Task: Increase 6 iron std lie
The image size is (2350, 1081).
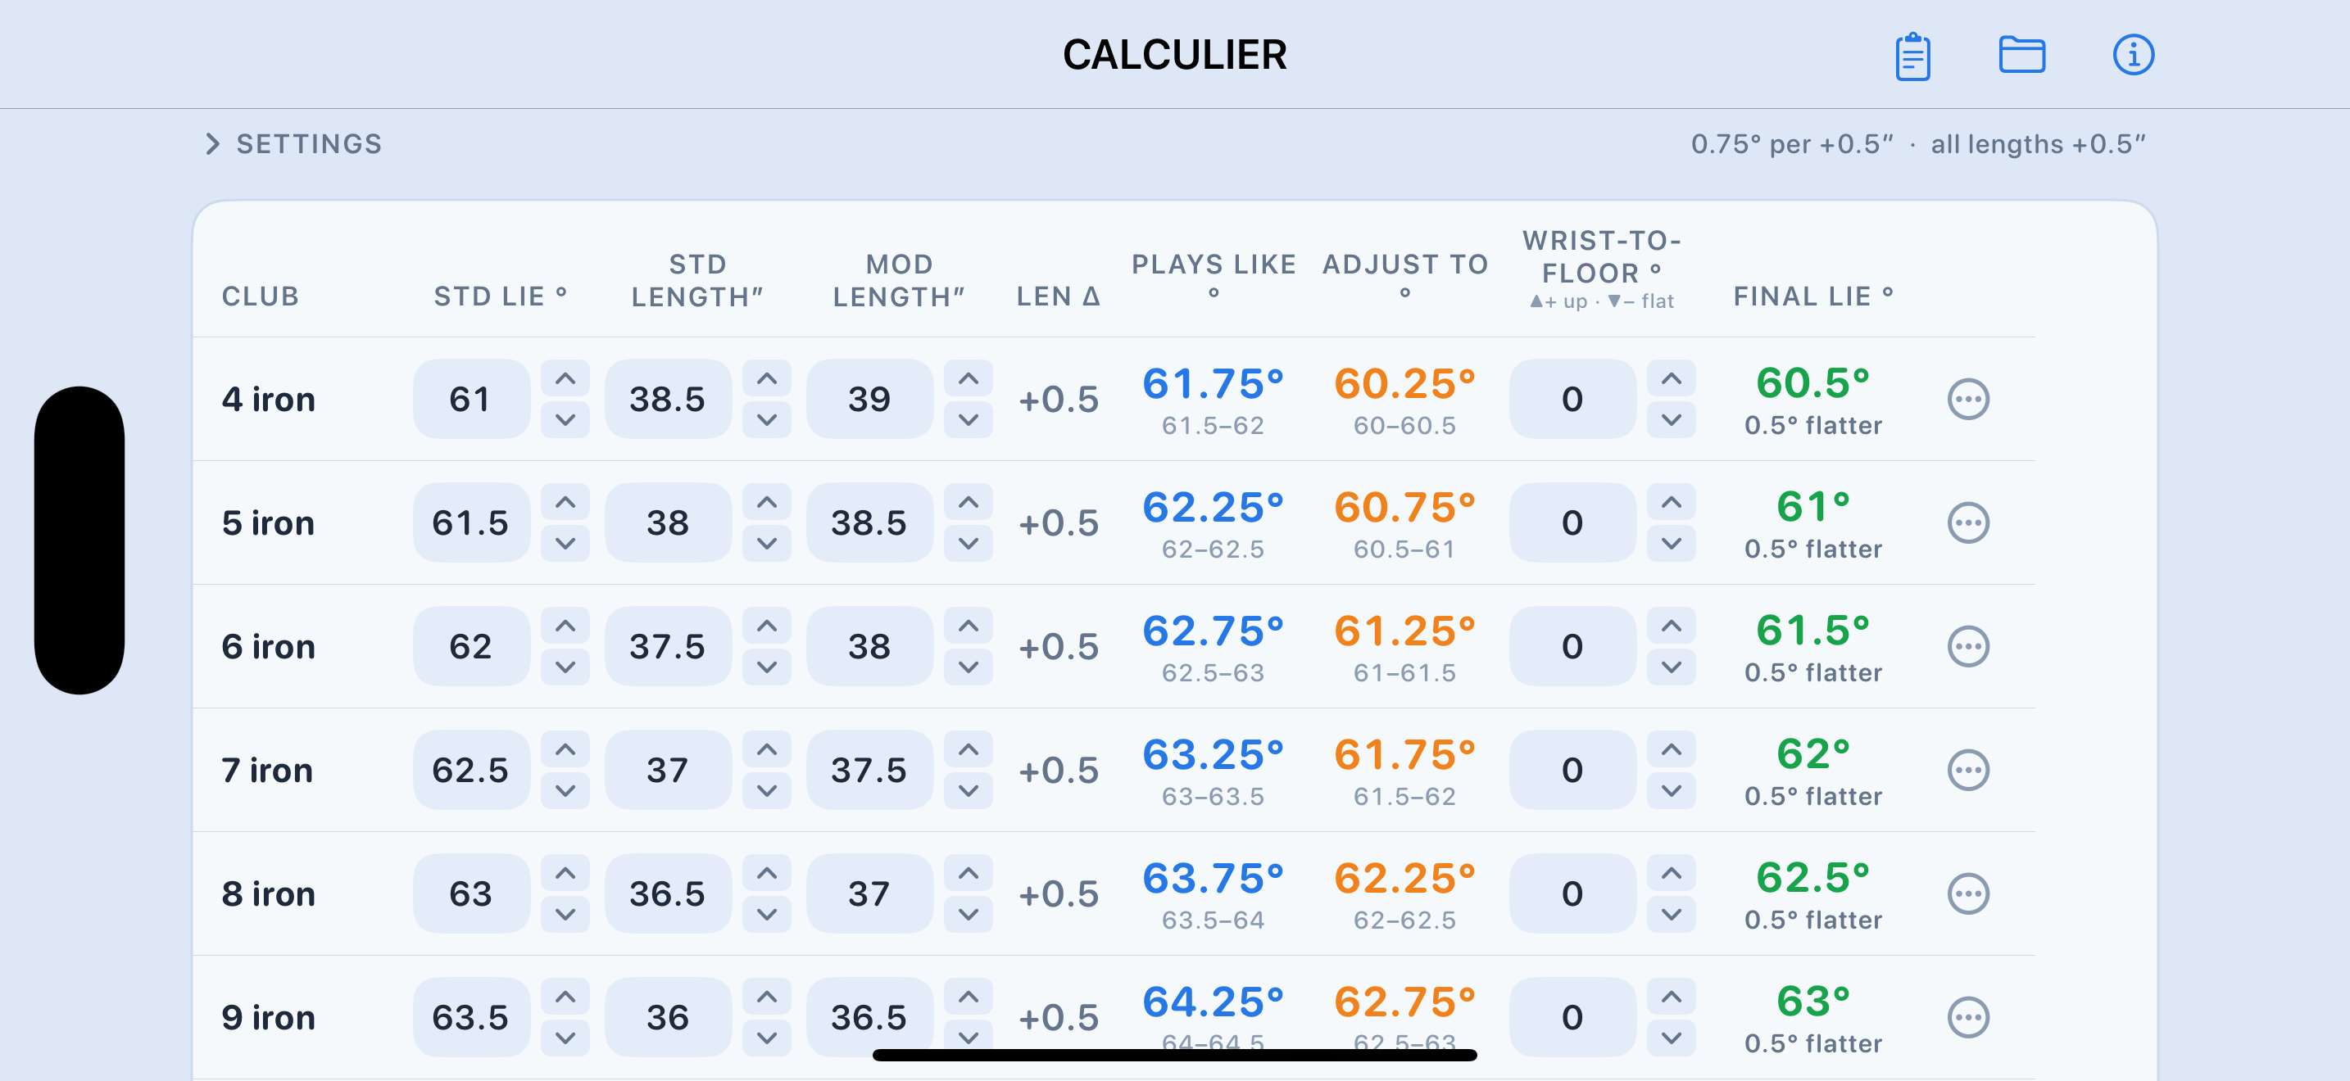Action: tap(565, 626)
